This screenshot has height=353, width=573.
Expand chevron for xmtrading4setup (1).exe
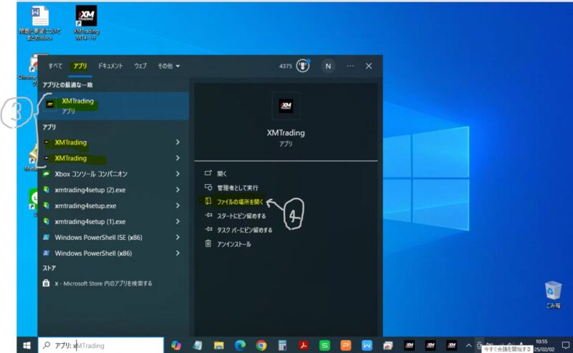click(178, 221)
